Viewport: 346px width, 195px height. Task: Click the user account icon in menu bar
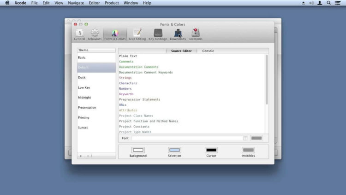320,3
